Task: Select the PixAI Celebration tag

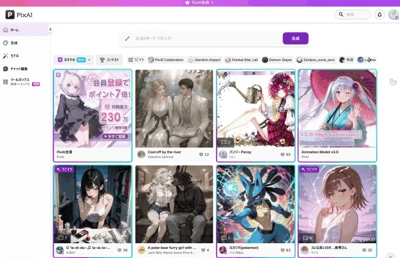Action: 166,60
